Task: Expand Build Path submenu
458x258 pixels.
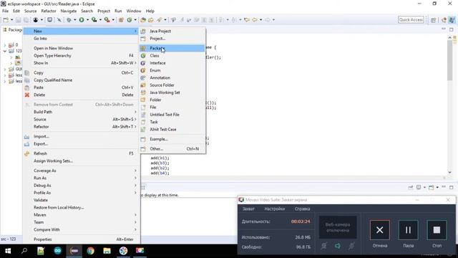Action: [x=81, y=112]
